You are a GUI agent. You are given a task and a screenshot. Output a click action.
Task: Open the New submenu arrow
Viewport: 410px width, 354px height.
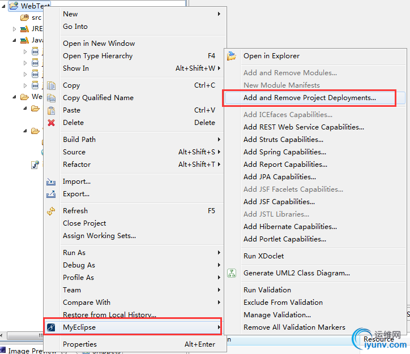(x=219, y=14)
